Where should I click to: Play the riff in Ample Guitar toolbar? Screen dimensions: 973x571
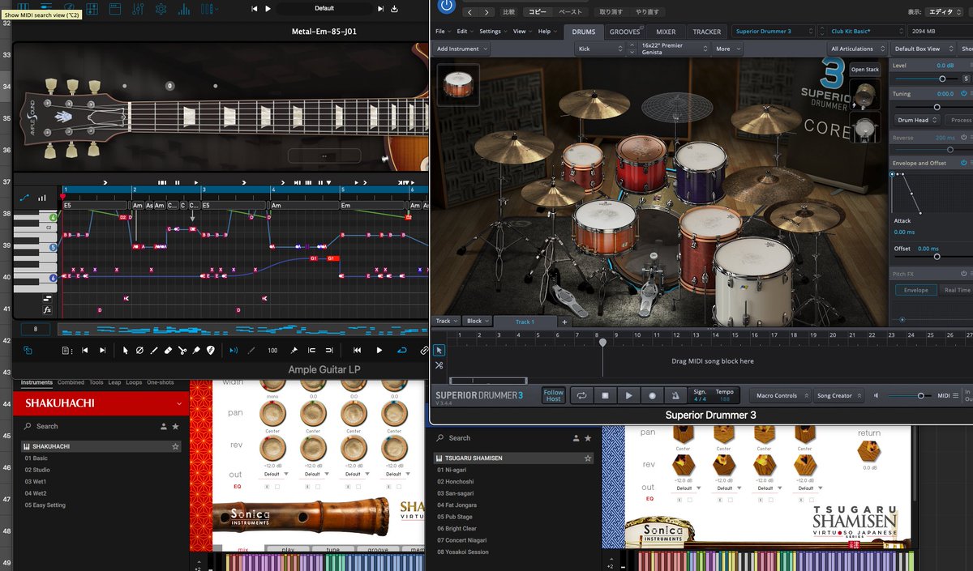(x=379, y=350)
